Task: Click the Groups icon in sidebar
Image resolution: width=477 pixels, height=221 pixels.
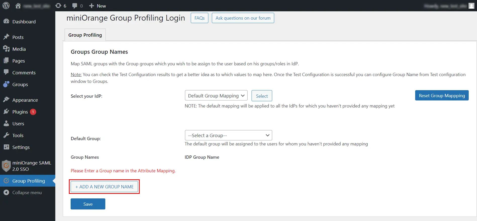Action: (x=6, y=84)
